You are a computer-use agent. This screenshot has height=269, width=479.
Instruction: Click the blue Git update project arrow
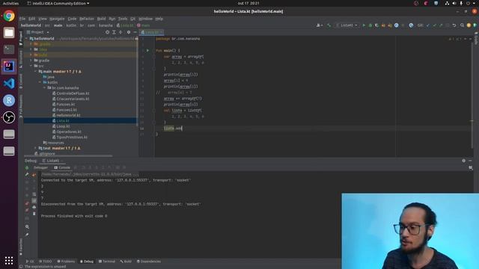point(427,25)
